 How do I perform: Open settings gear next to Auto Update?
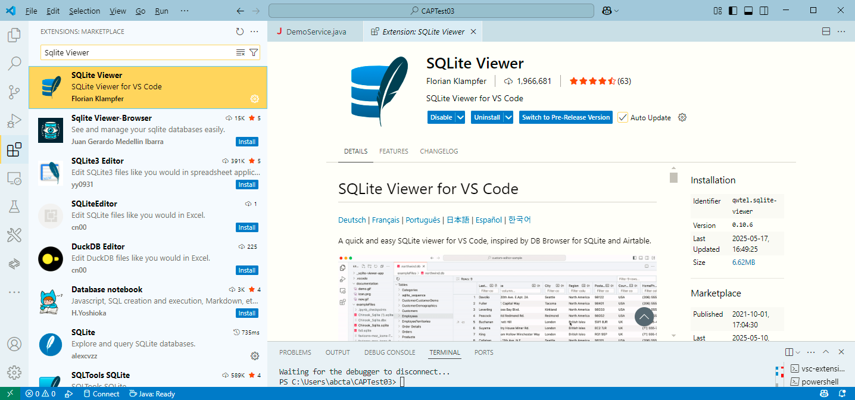tap(682, 117)
